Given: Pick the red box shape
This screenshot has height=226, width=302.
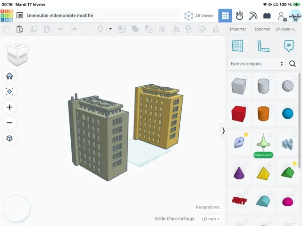Looking at the screenshot, I should [239, 113].
